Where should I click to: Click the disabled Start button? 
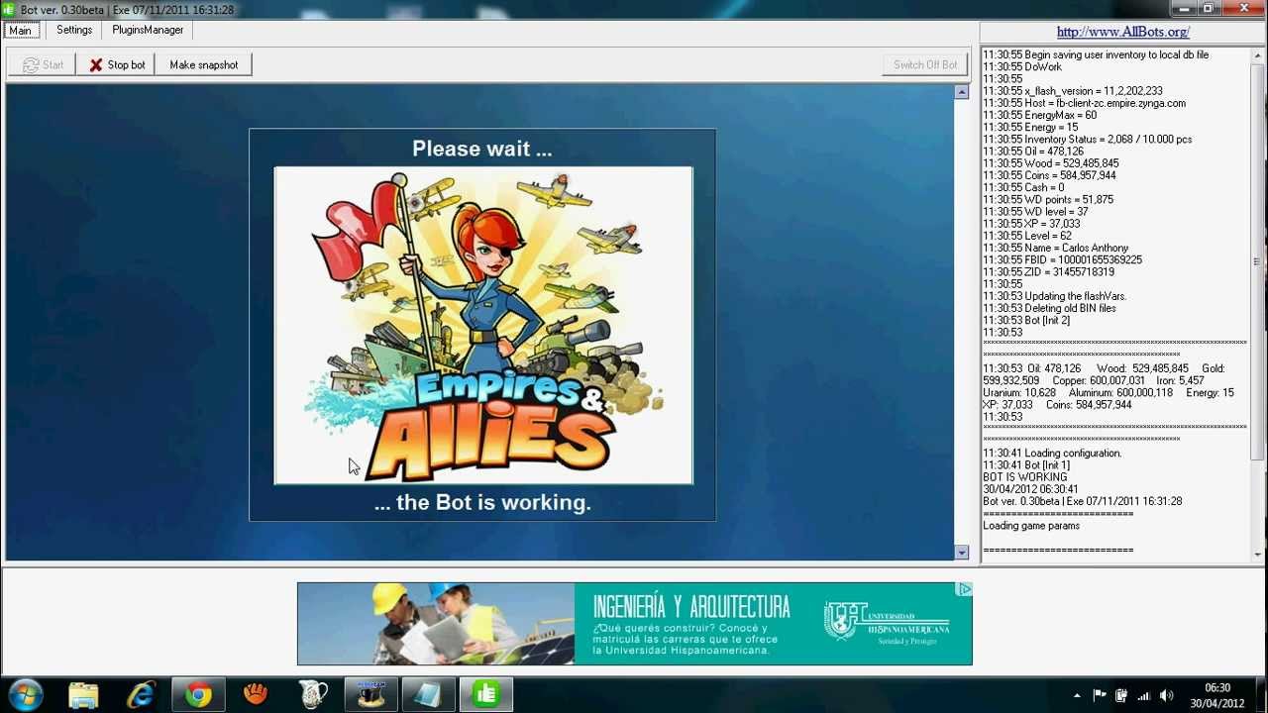[x=42, y=64]
